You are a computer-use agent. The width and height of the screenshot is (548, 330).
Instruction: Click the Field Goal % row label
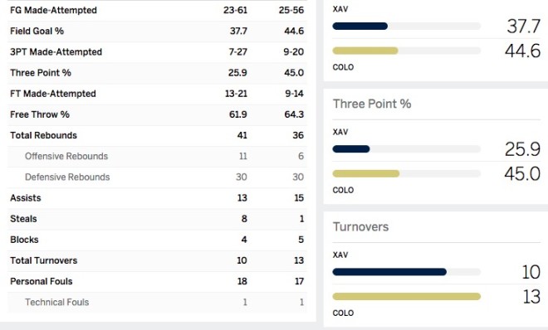tap(37, 31)
